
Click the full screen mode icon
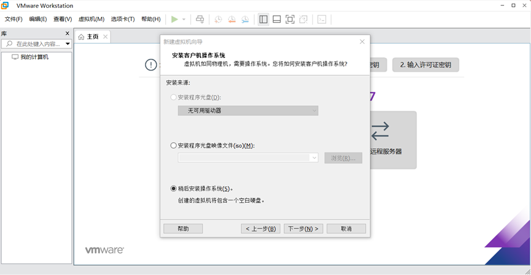coord(290,19)
